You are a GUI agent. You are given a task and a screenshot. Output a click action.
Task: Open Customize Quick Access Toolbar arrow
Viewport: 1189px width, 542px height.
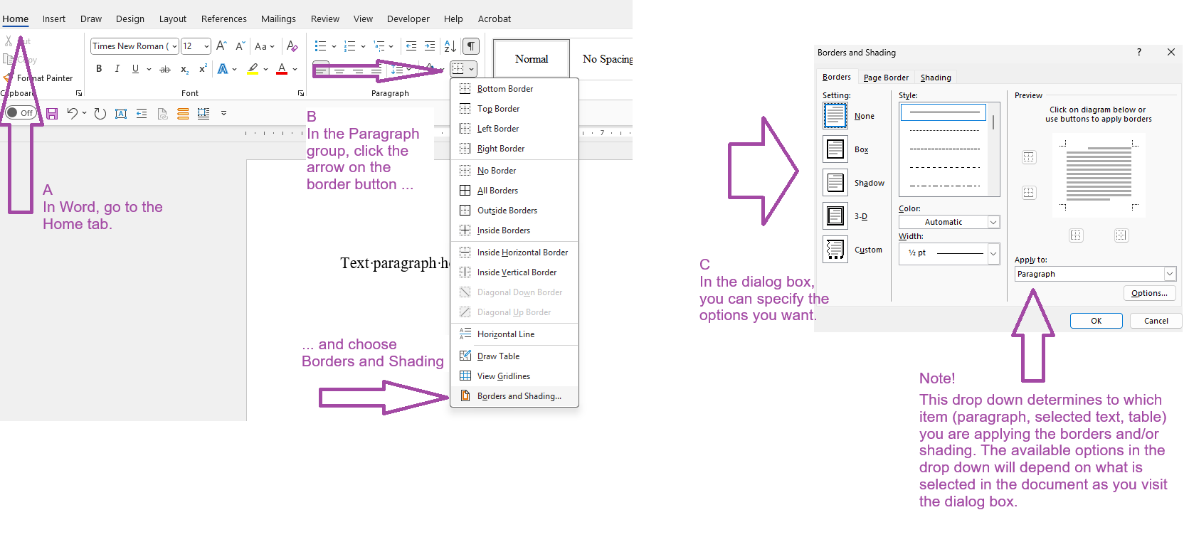click(x=223, y=113)
